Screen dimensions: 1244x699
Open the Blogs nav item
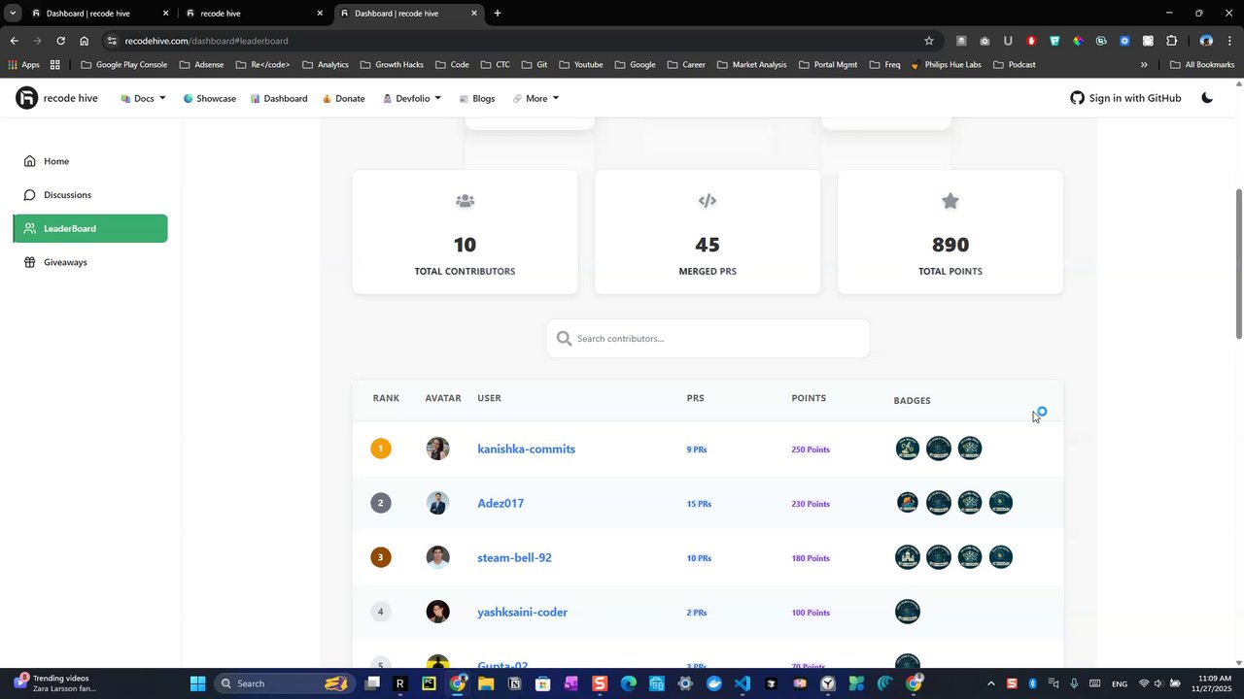point(476,98)
